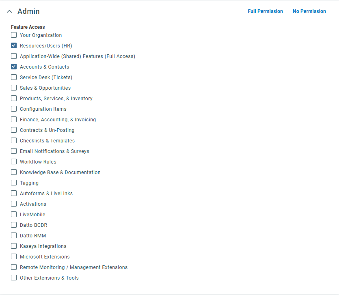
Task: Check Products, Services, & Inventory box
Action: click(14, 98)
